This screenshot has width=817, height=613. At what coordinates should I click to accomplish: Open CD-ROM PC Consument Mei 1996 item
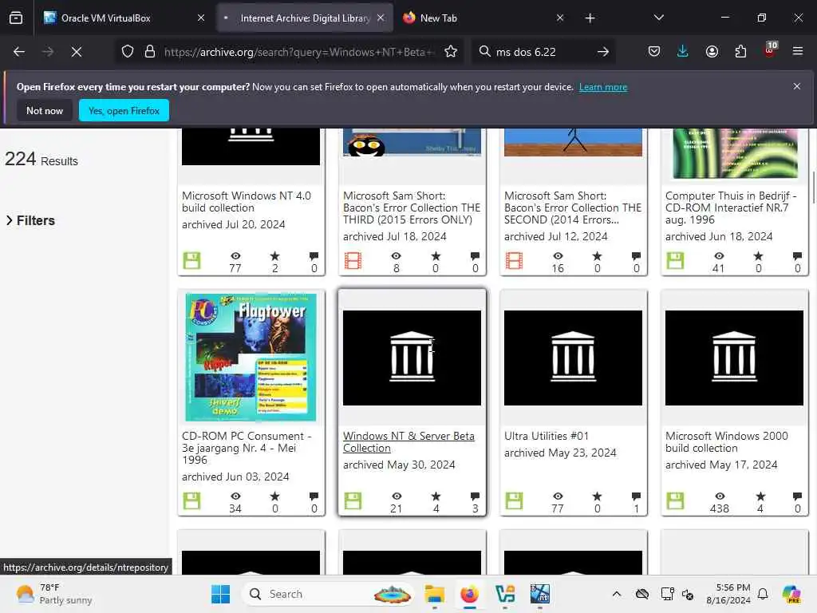pyautogui.click(x=247, y=448)
